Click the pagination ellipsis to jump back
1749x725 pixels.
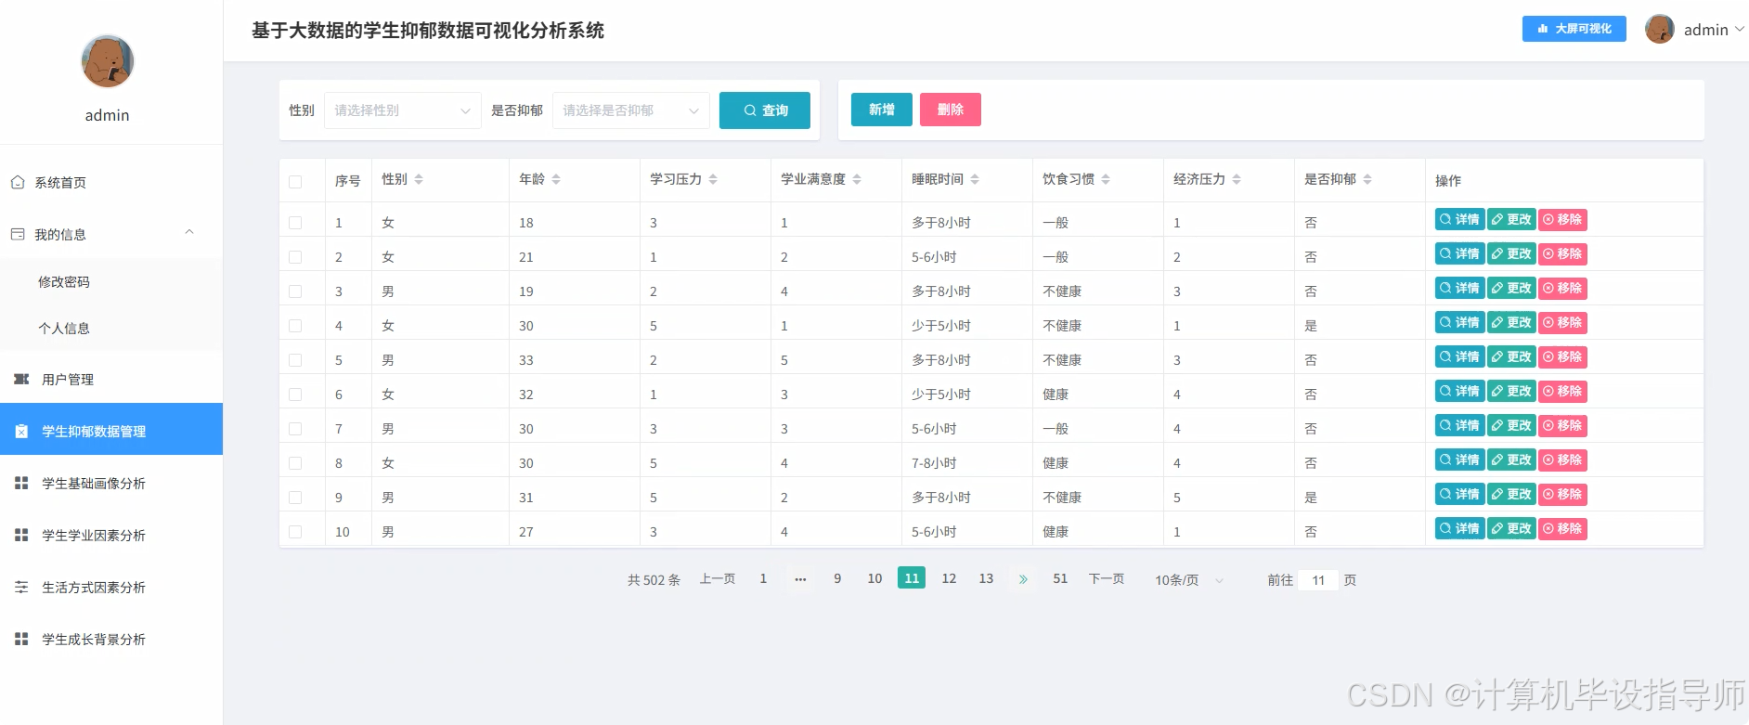tap(800, 578)
